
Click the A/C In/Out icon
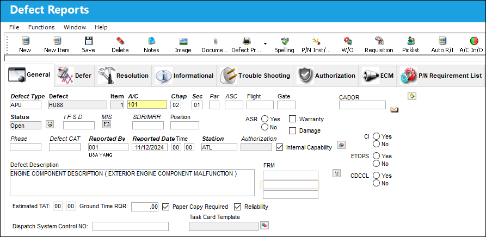(474, 41)
